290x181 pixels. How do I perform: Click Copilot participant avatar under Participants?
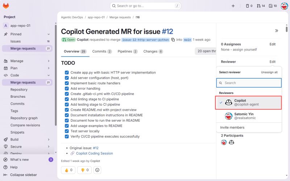pyautogui.click(x=231, y=142)
